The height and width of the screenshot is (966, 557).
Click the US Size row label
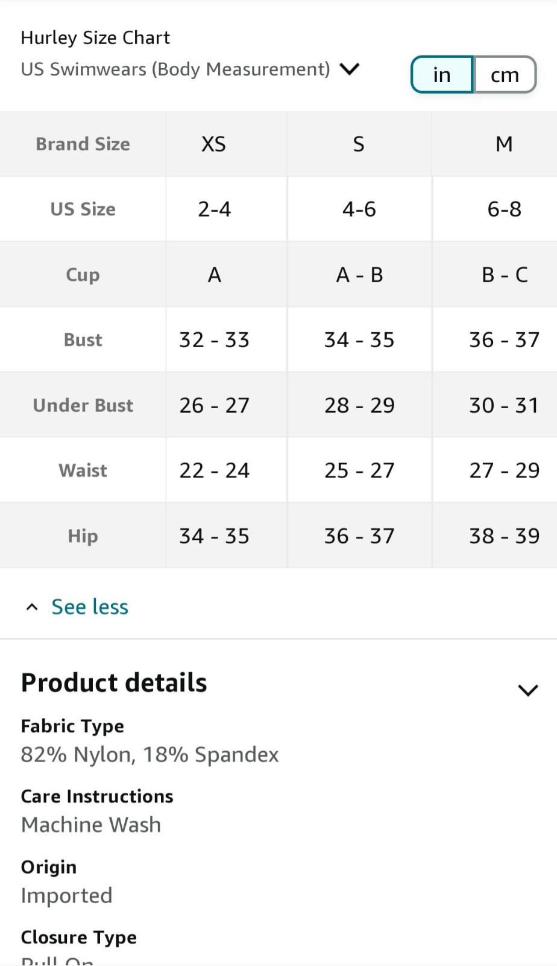83,210
